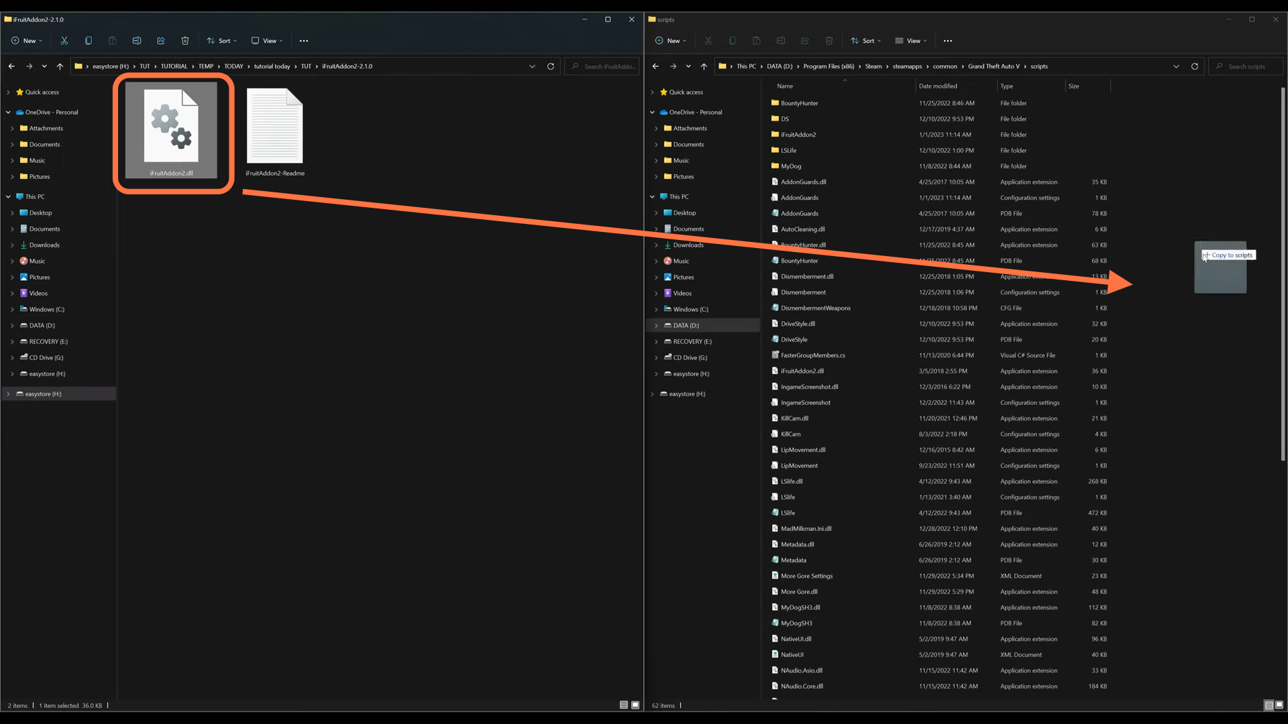
Task: Select More Gore Settings XML file
Action: 806,576
